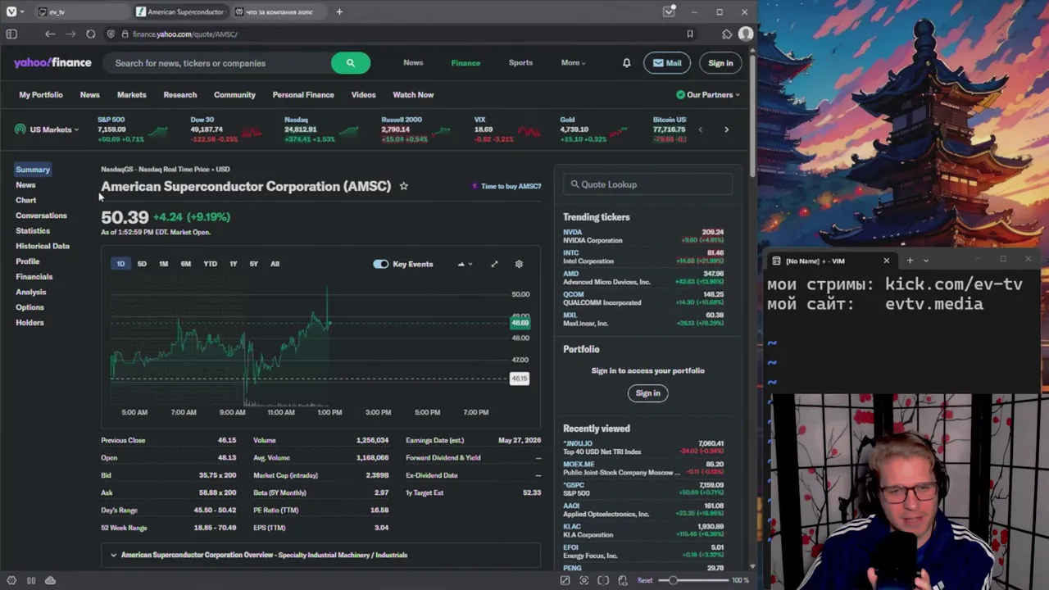Select All chart range
This screenshot has width=1049, height=590.
275,264
